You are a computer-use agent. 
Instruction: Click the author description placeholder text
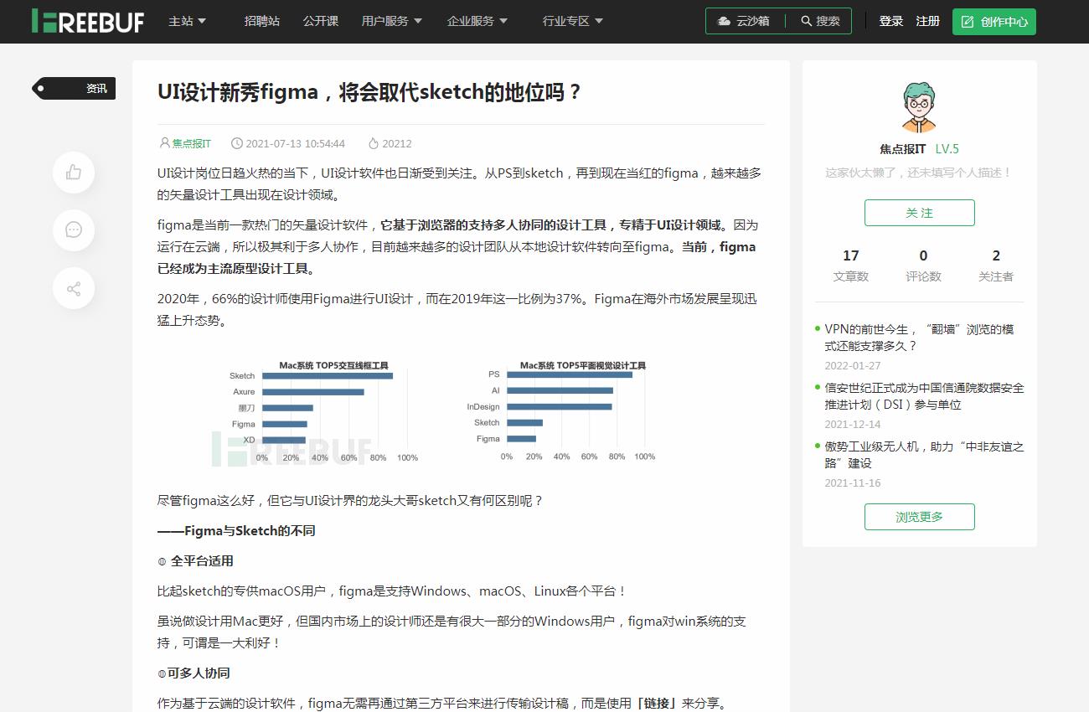[919, 173]
